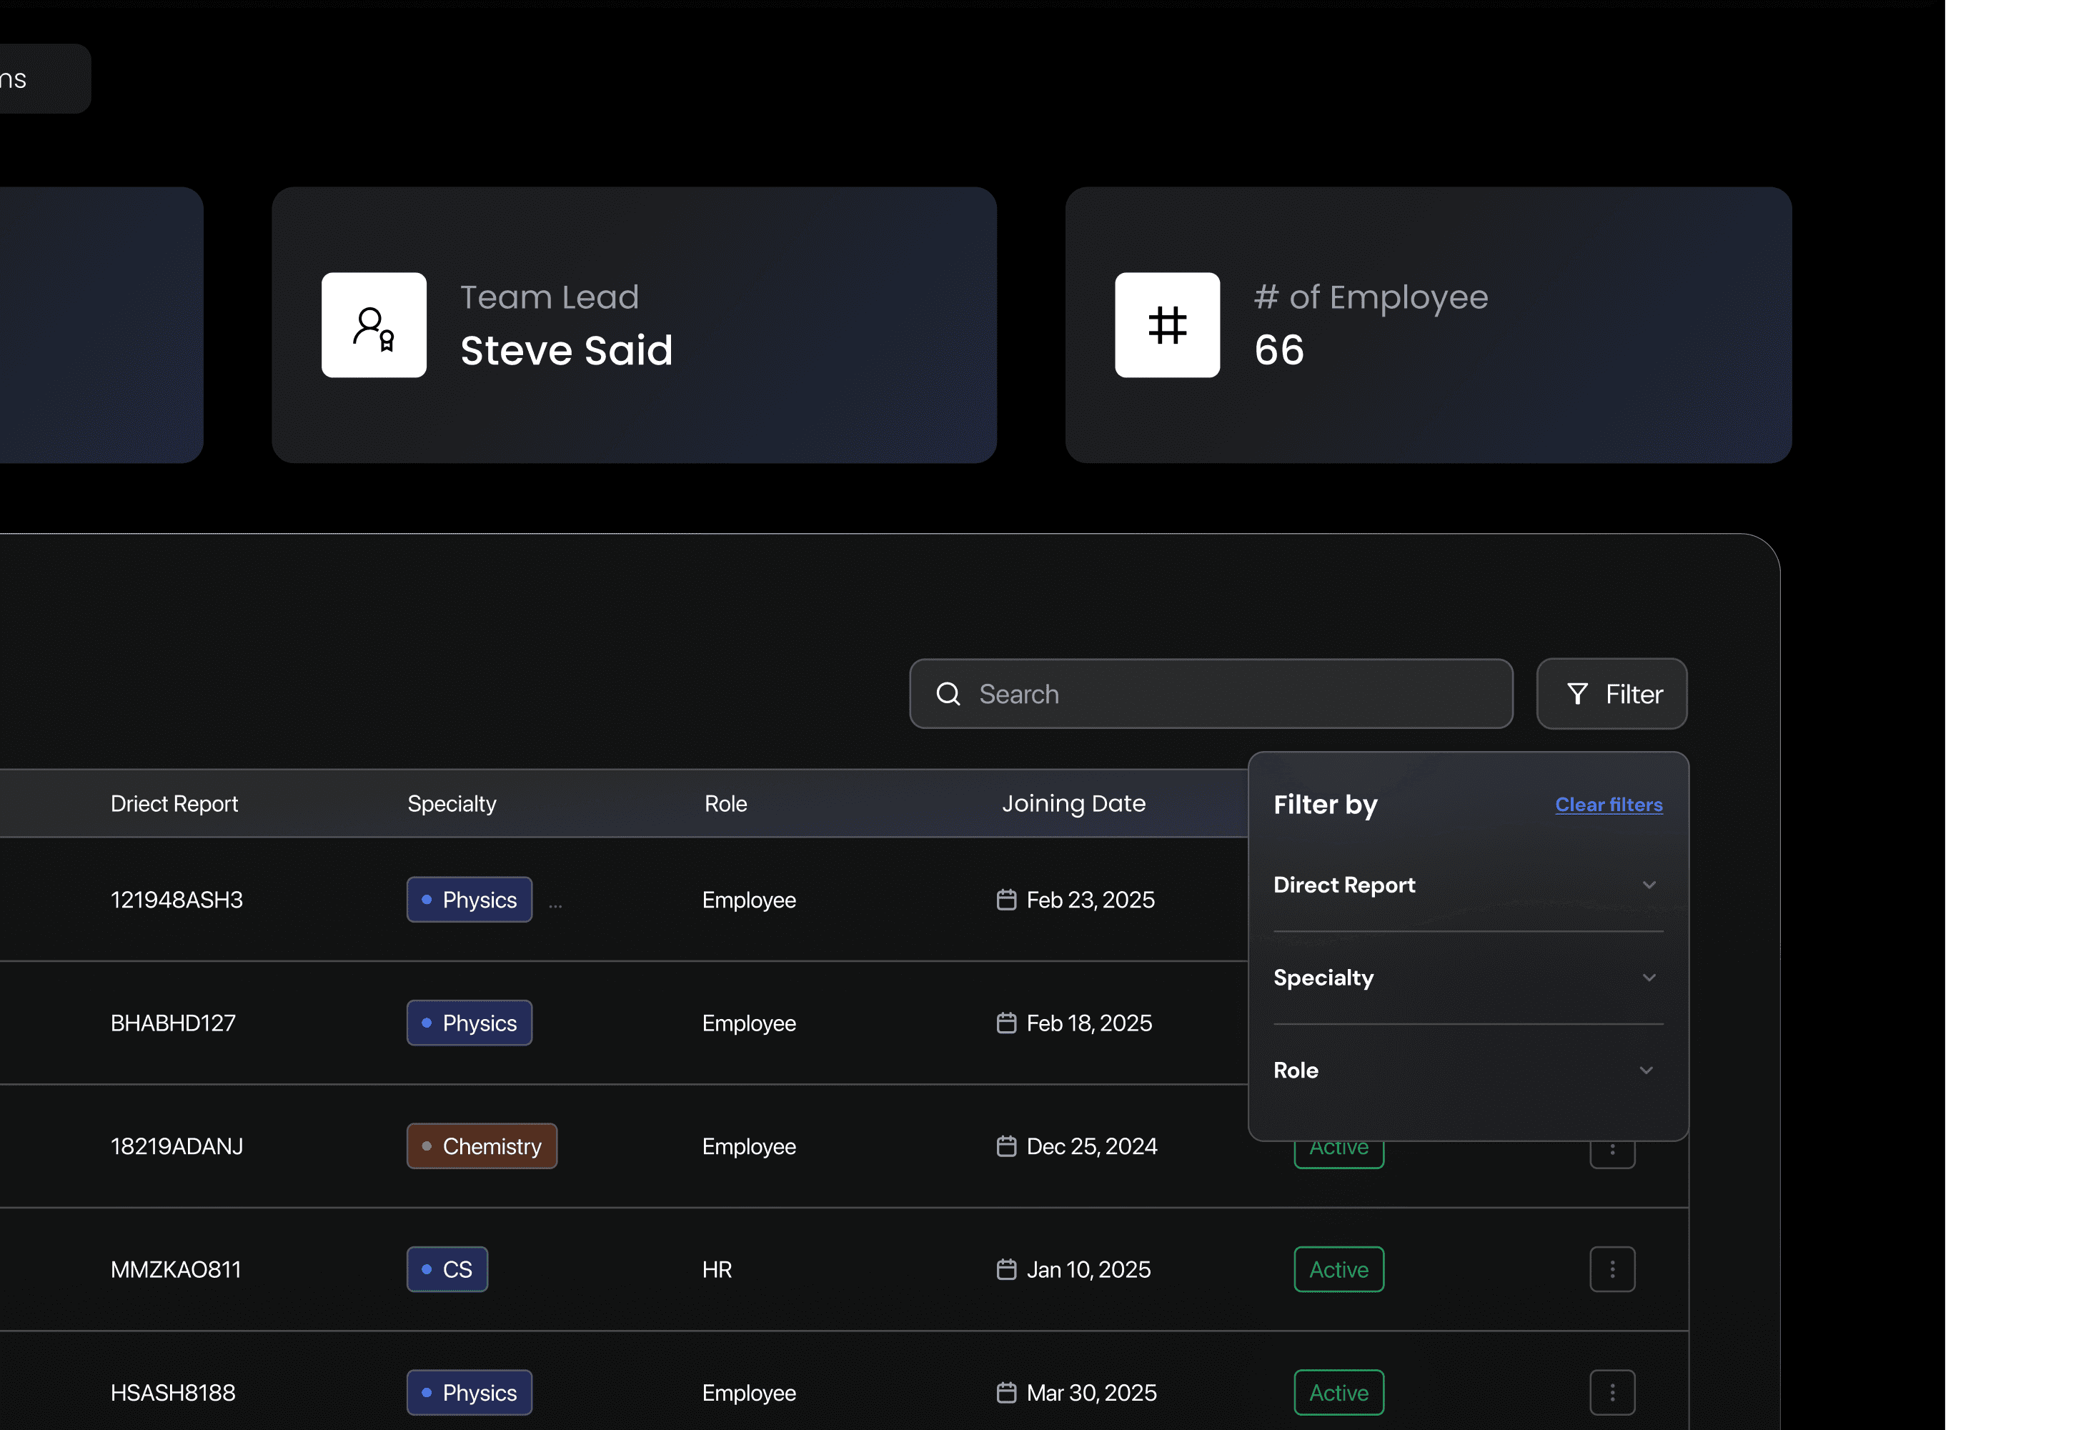Click the CS specialty tag
This screenshot has height=1430, width=2086.
point(446,1269)
